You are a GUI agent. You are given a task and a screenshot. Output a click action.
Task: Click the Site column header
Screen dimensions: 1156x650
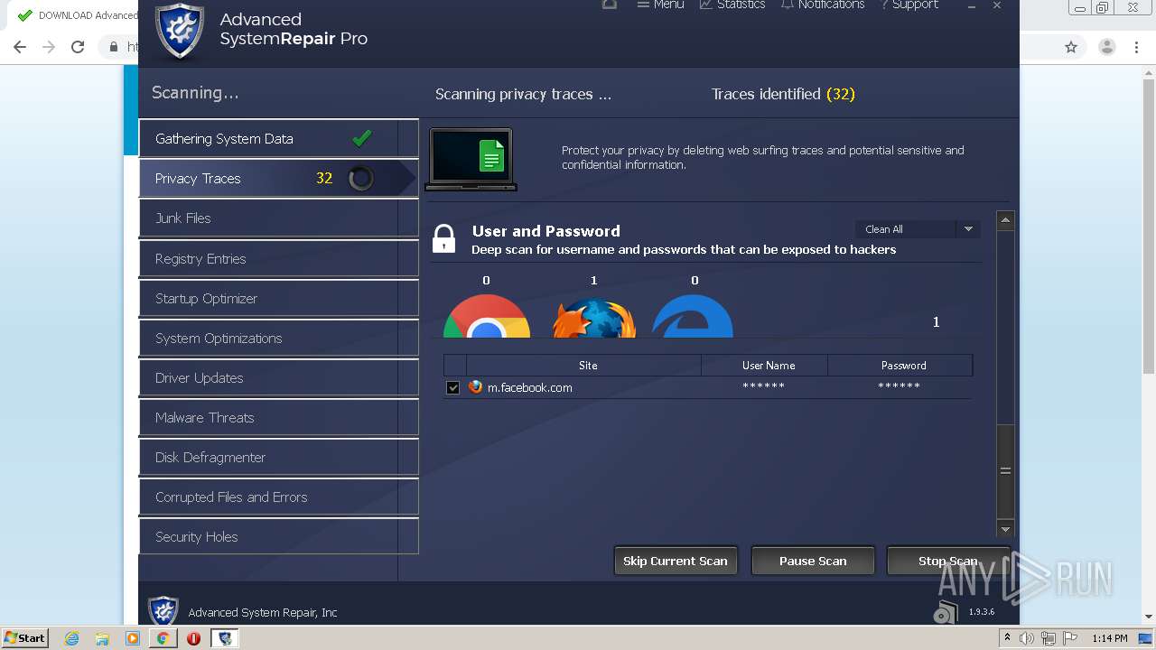(588, 366)
